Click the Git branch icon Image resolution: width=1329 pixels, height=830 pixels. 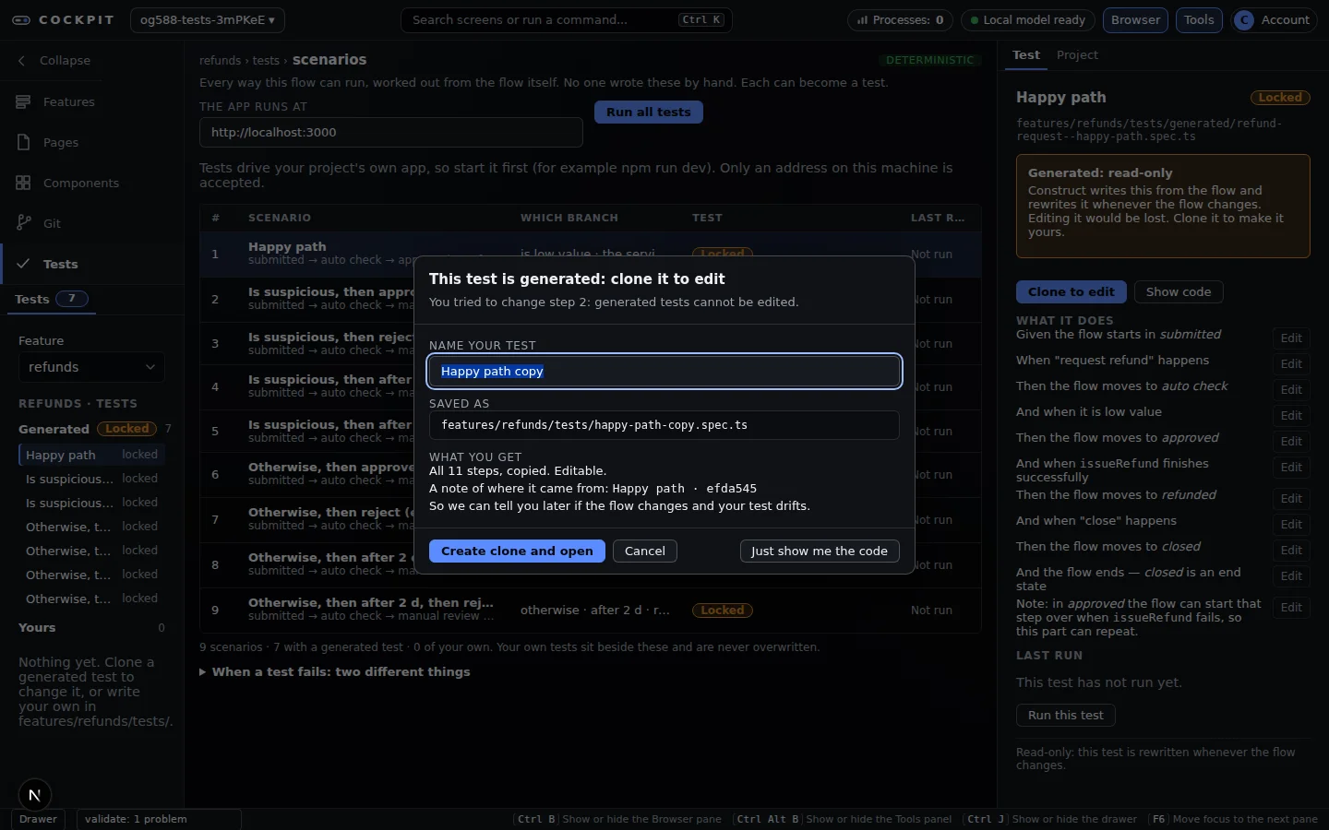tap(23, 223)
